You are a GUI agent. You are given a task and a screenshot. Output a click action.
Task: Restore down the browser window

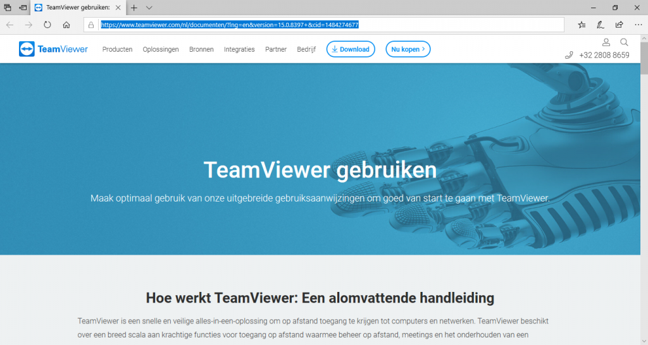point(615,8)
